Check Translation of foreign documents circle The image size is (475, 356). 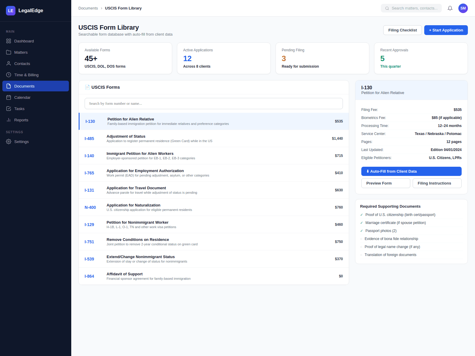(x=361, y=255)
